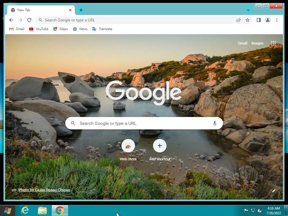The height and width of the screenshot is (216, 288).
Task: Restore down the Chrome window
Action: click(266, 6)
